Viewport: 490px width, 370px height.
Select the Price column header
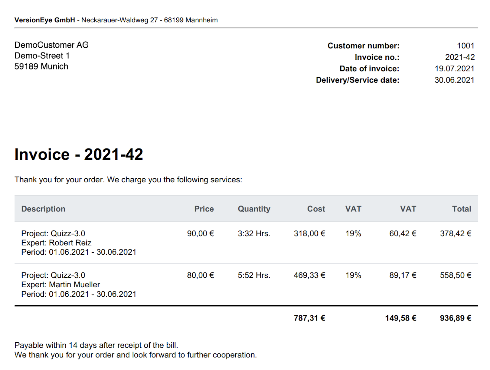(x=204, y=209)
